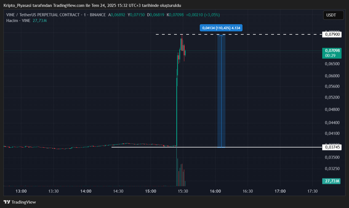This screenshot has height=208, width=349.
Task: Click the 0,04400 level on price scale
Action: (x=332, y=122)
